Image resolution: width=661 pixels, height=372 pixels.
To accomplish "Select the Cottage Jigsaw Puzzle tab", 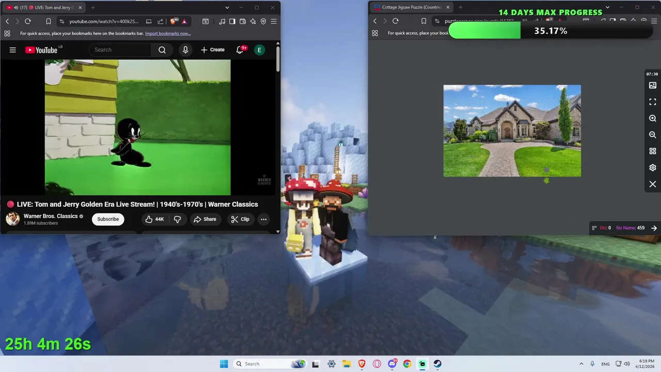I will pyautogui.click(x=412, y=7).
